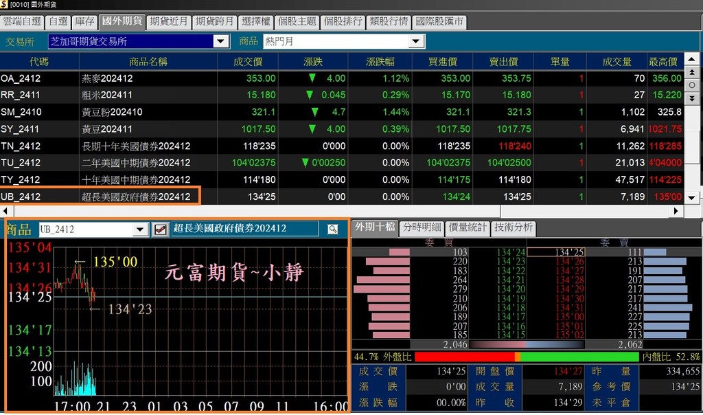
Task: Click the chart checkmark icon beside UB_2412
Action: coord(160,229)
